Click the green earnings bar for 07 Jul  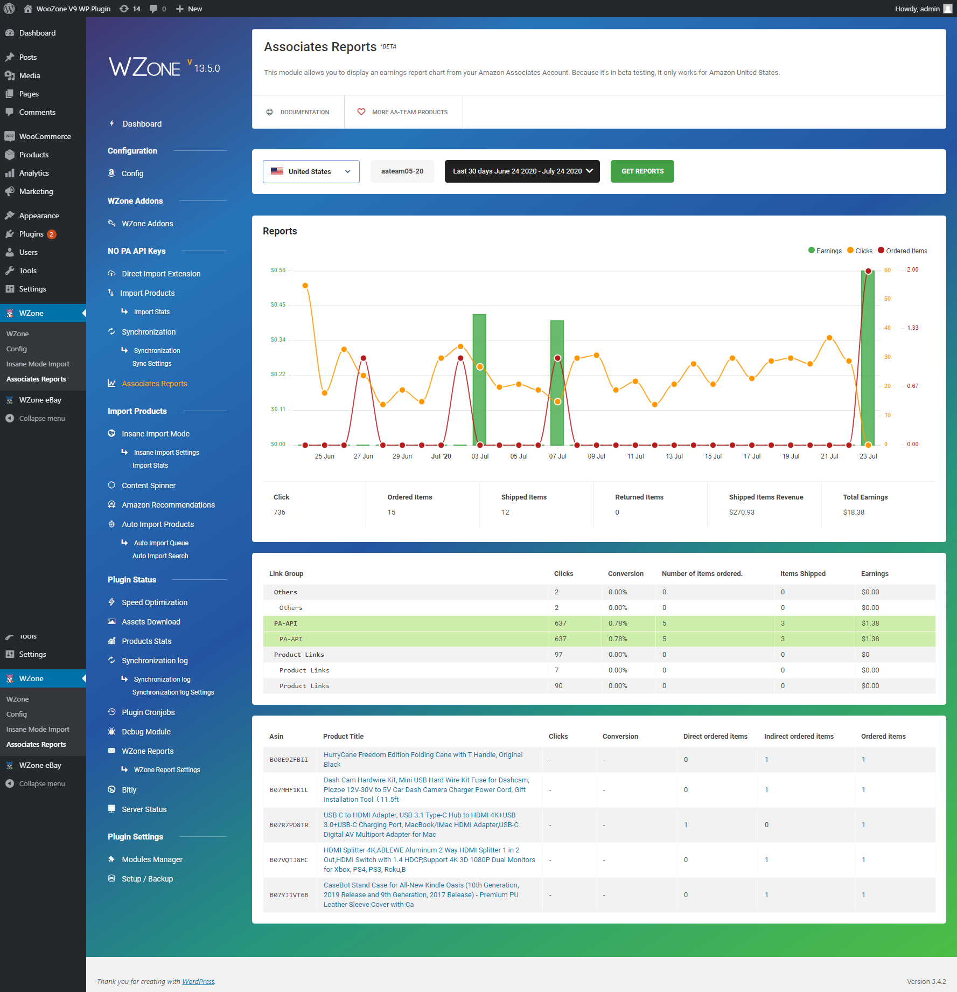tap(557, 383)
